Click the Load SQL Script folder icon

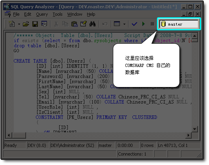pyautogui.click(x=26, y=24)
